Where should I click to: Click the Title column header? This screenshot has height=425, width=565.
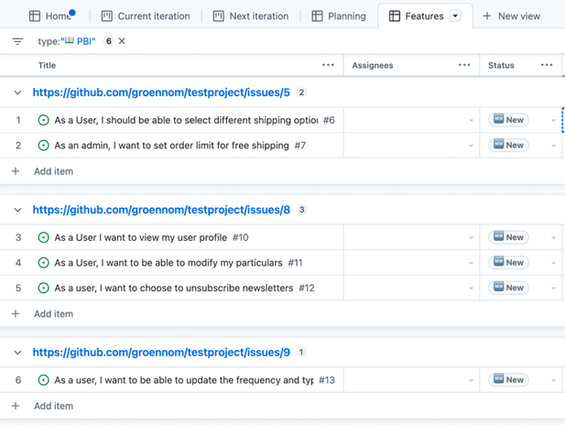[x=47, y=65]
